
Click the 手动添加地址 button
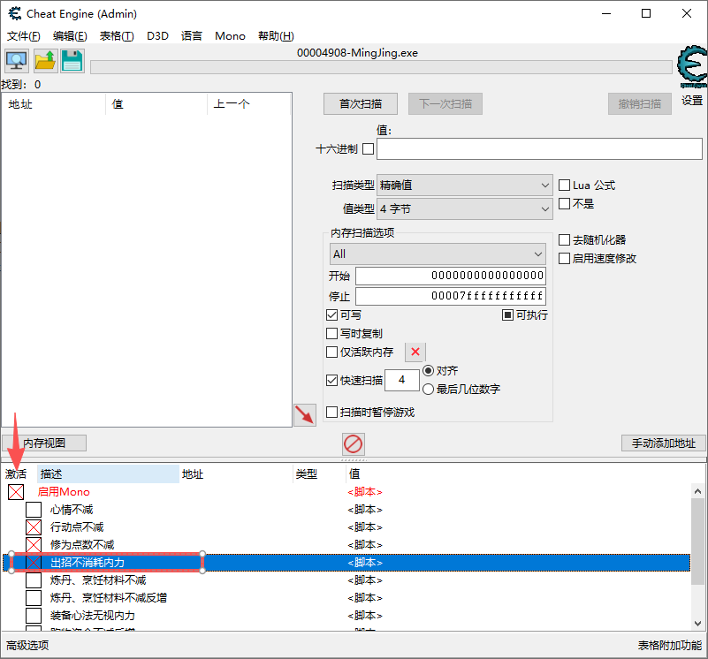tap(663, 443)
